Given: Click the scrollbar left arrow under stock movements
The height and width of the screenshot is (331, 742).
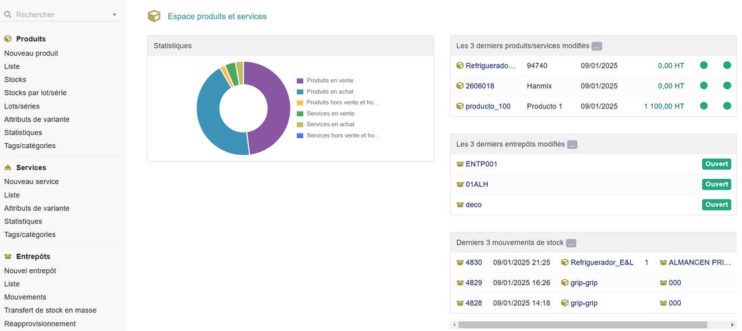Looking at the screenshot, I should (455, 325).
